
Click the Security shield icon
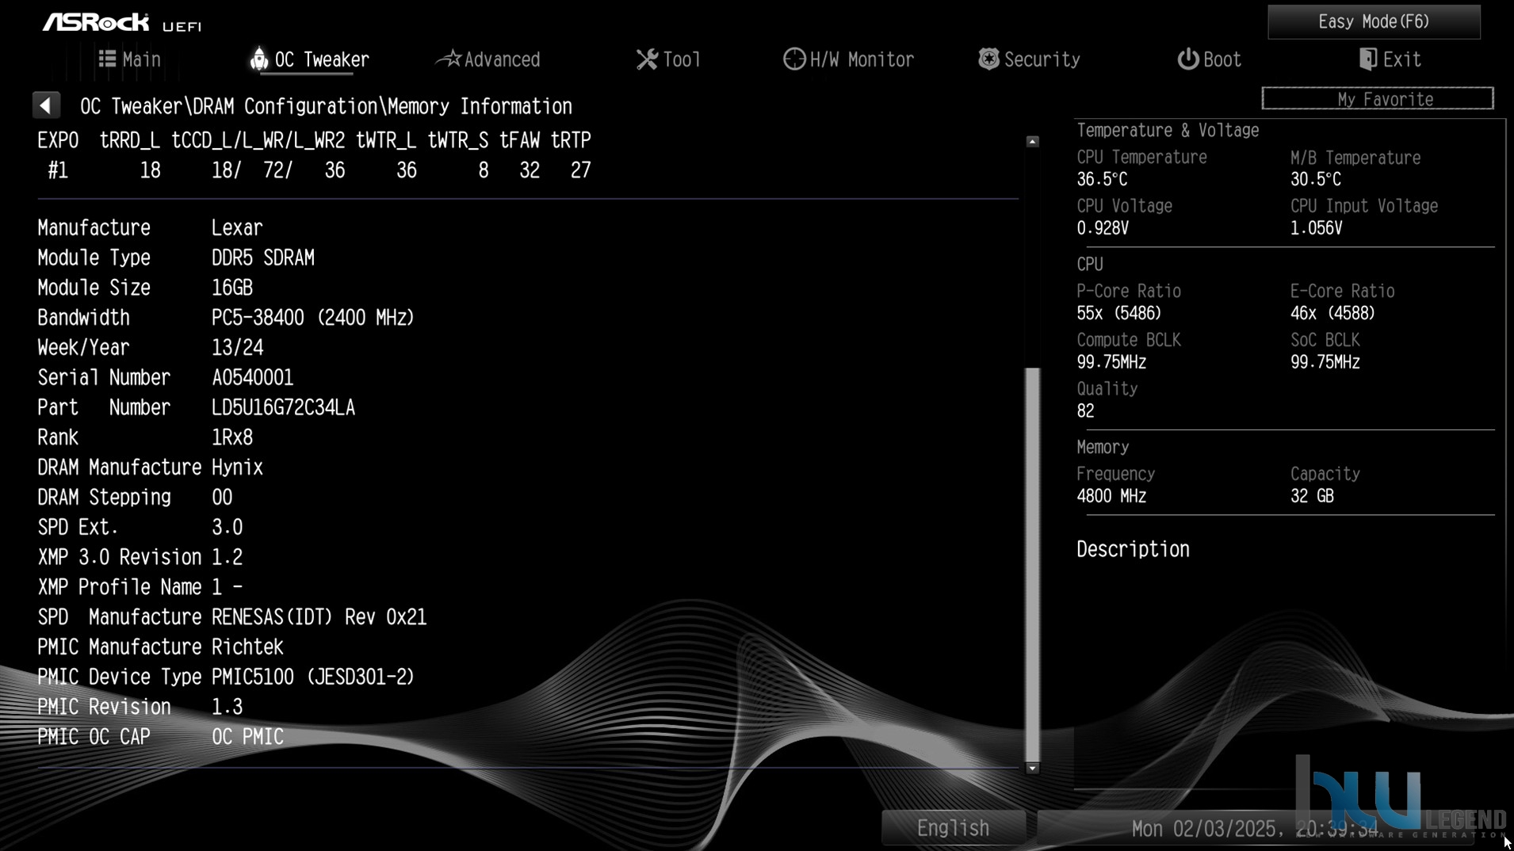pos(988,59)
